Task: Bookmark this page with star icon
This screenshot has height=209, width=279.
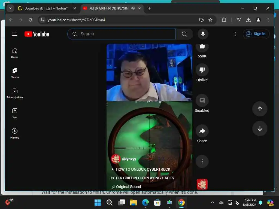Action: [x=210, y=20]
